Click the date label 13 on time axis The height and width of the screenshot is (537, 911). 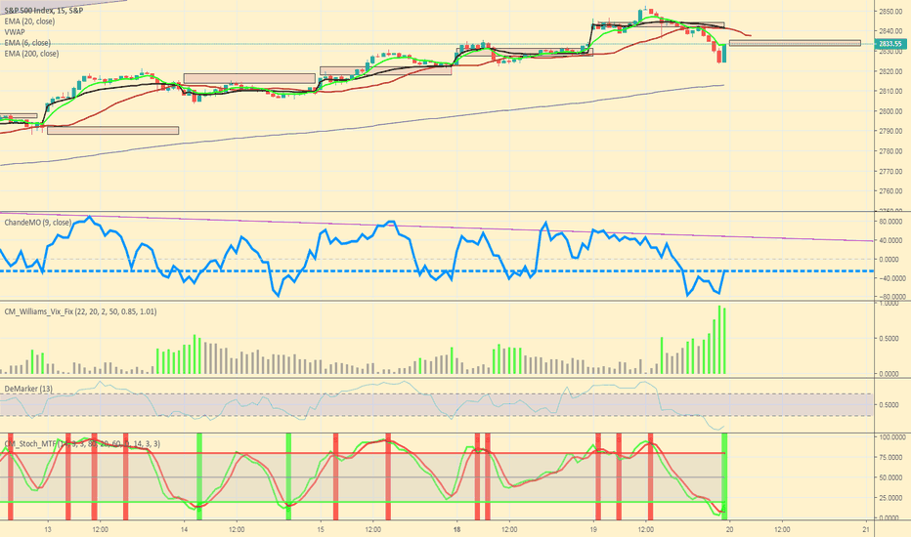48,529
